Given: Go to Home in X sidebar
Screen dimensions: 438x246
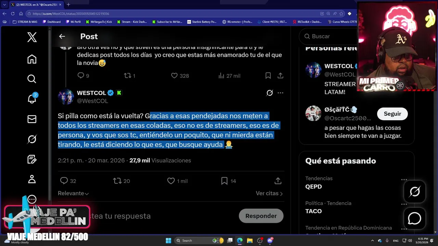Looking at the screenshot, I should pos(32,59).
